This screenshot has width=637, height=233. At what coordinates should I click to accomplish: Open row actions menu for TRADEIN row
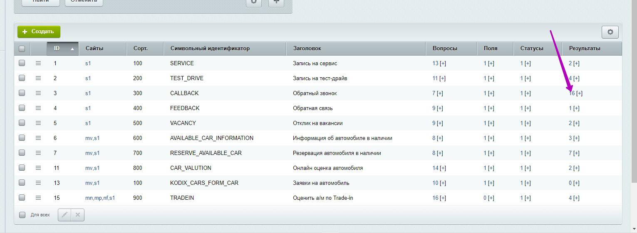(38, 198)
